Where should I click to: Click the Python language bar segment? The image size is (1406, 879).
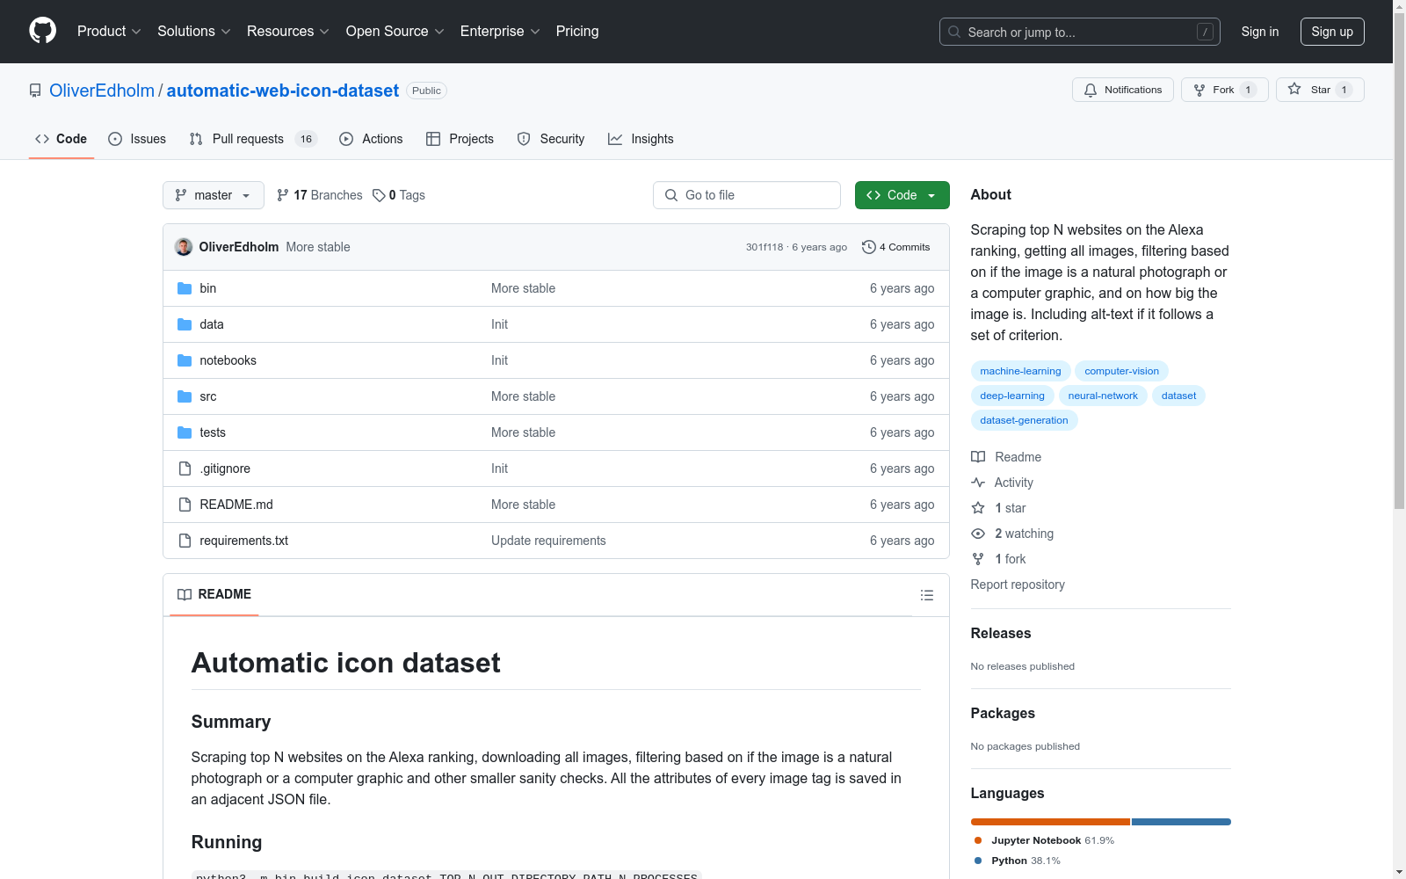pos(1181,822)
